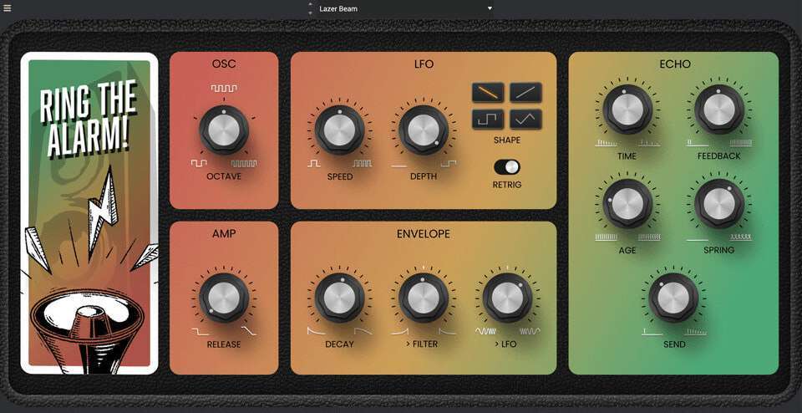
Task: Step to the next preset with down arrow
Action: 311,13
